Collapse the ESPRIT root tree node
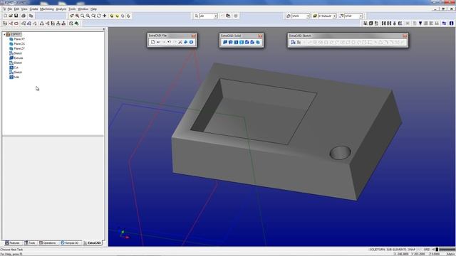Screen dimensions: 456x256 click(x=4, y=34)
